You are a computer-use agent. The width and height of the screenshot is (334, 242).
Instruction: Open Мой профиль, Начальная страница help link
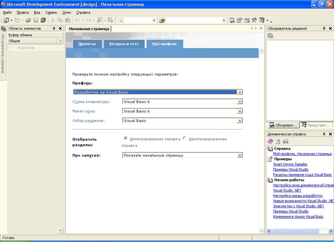302,154
